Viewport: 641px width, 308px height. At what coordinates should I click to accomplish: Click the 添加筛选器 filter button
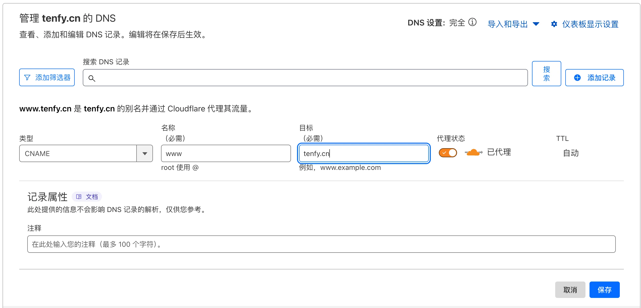[x=47, y=77]
